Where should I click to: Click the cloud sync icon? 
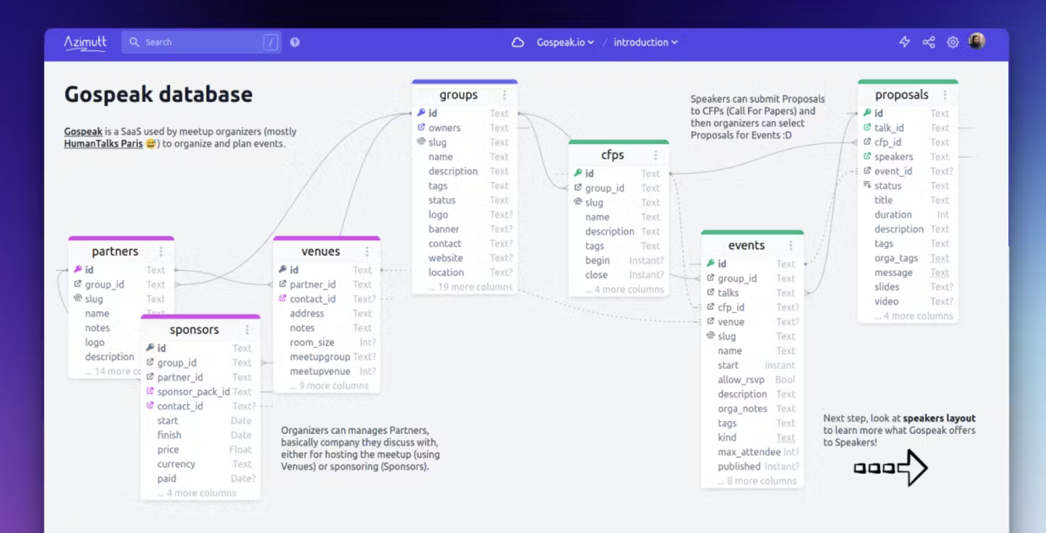click(517, 42)
